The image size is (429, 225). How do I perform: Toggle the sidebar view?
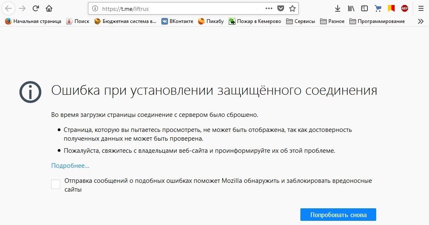point(364,8)
